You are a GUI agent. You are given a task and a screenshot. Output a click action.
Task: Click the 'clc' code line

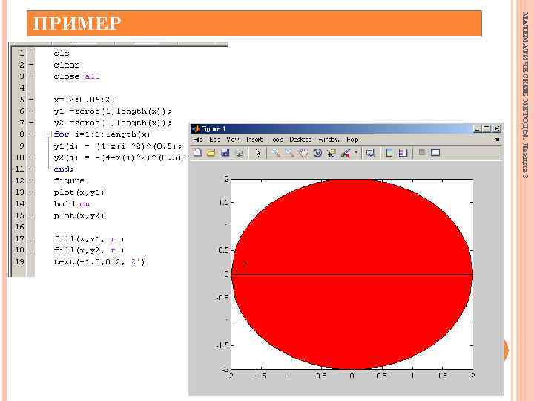[62, 53]
